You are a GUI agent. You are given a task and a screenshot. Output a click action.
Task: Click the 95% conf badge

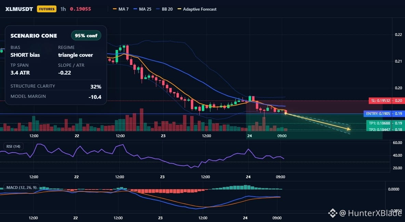click(x=86, y=36)
